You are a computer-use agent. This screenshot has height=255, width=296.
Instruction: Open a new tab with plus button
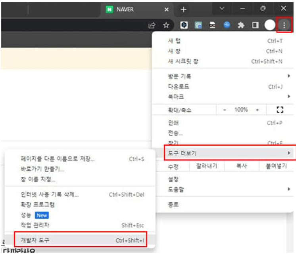point(183,10)
